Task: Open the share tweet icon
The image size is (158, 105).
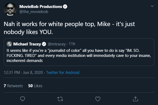Action: coord(135,99)
